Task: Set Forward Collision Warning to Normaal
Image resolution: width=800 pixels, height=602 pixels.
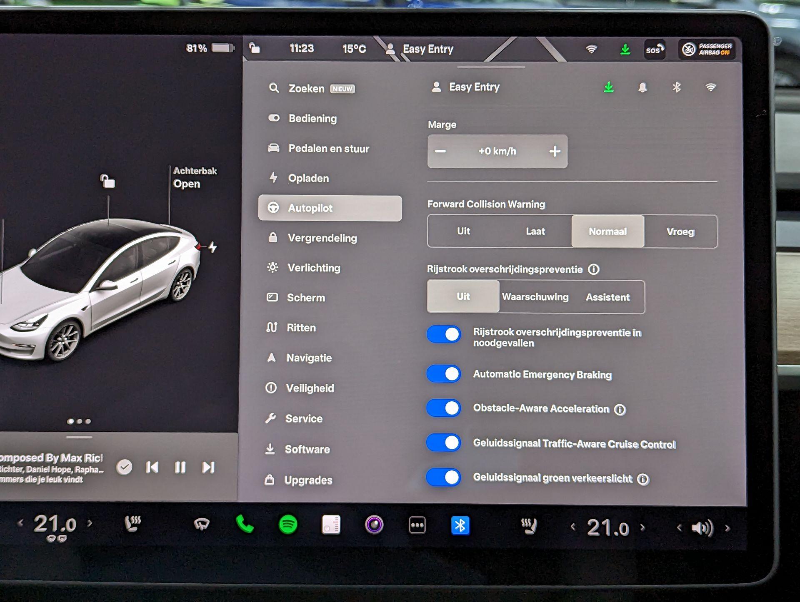Action: (607, 231)
